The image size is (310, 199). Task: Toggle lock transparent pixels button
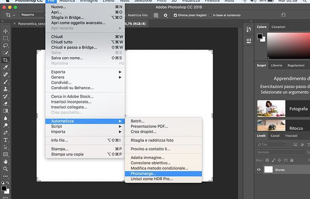click(267, 161)
